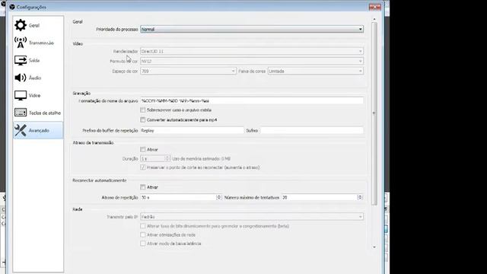Enable Ativar otimizações de rede
The image size is (487, 274).
tap(143, 234)
